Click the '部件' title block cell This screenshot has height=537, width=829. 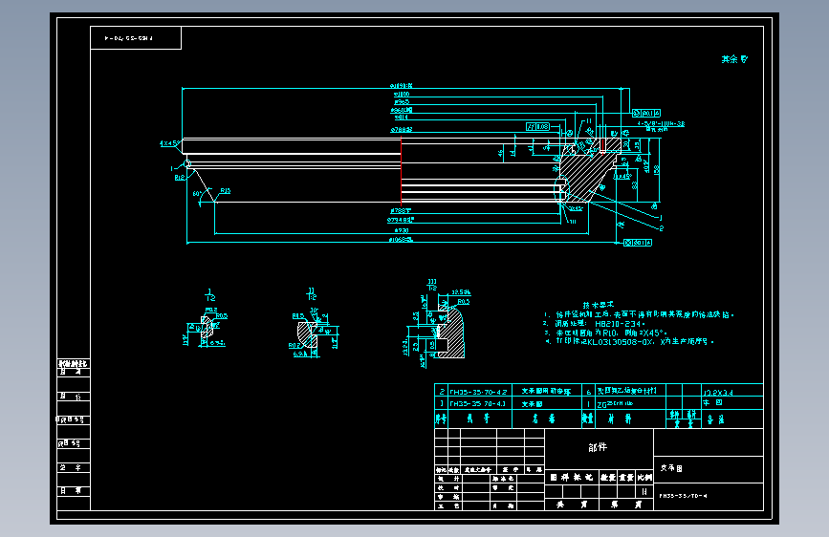(x=598, y=447)
